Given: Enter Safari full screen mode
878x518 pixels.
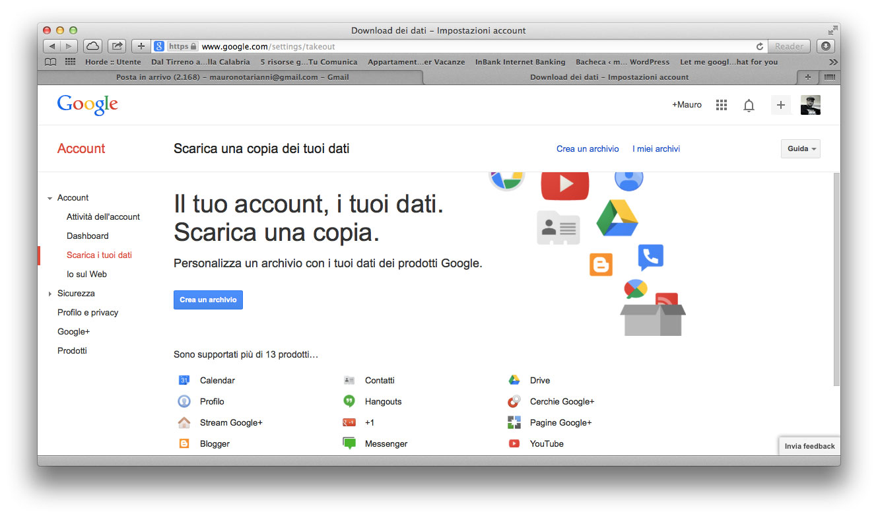Looking at the screenshot, I should click(x=832, y=30).
